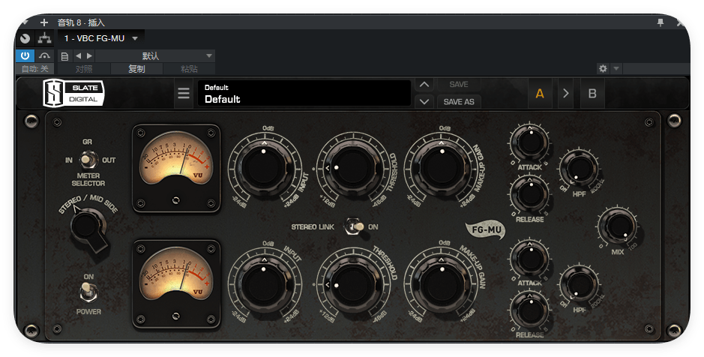Image resolution: width=704 pixels, height=357 pixels.
Task: Open the 1 - VBC FG-MU plugin selector dropdown
Action: point(100,38)
